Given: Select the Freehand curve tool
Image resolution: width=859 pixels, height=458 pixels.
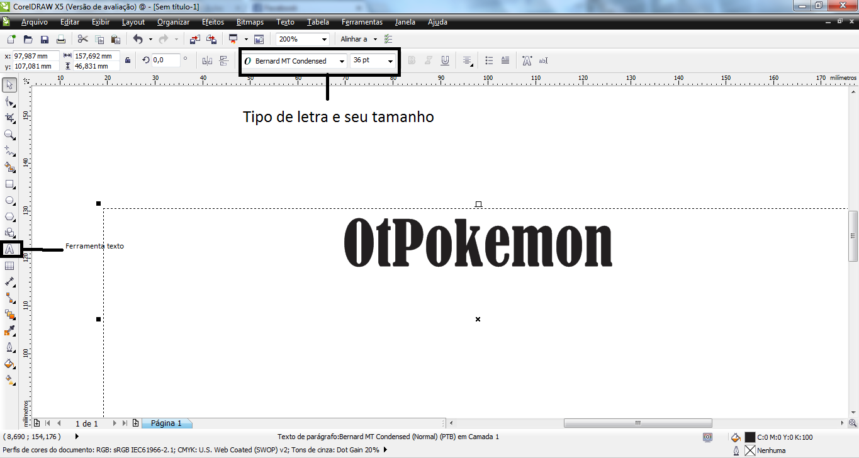Looking at the screenshot, I should 9,151.
